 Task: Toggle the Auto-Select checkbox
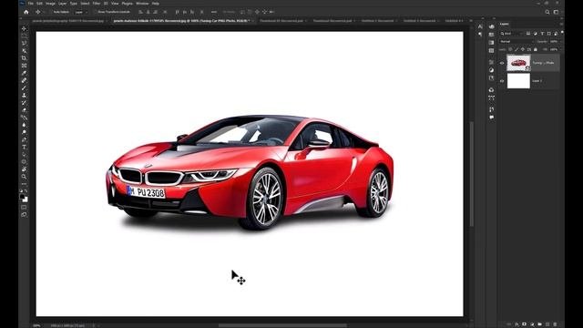click(x=51, y=12)
